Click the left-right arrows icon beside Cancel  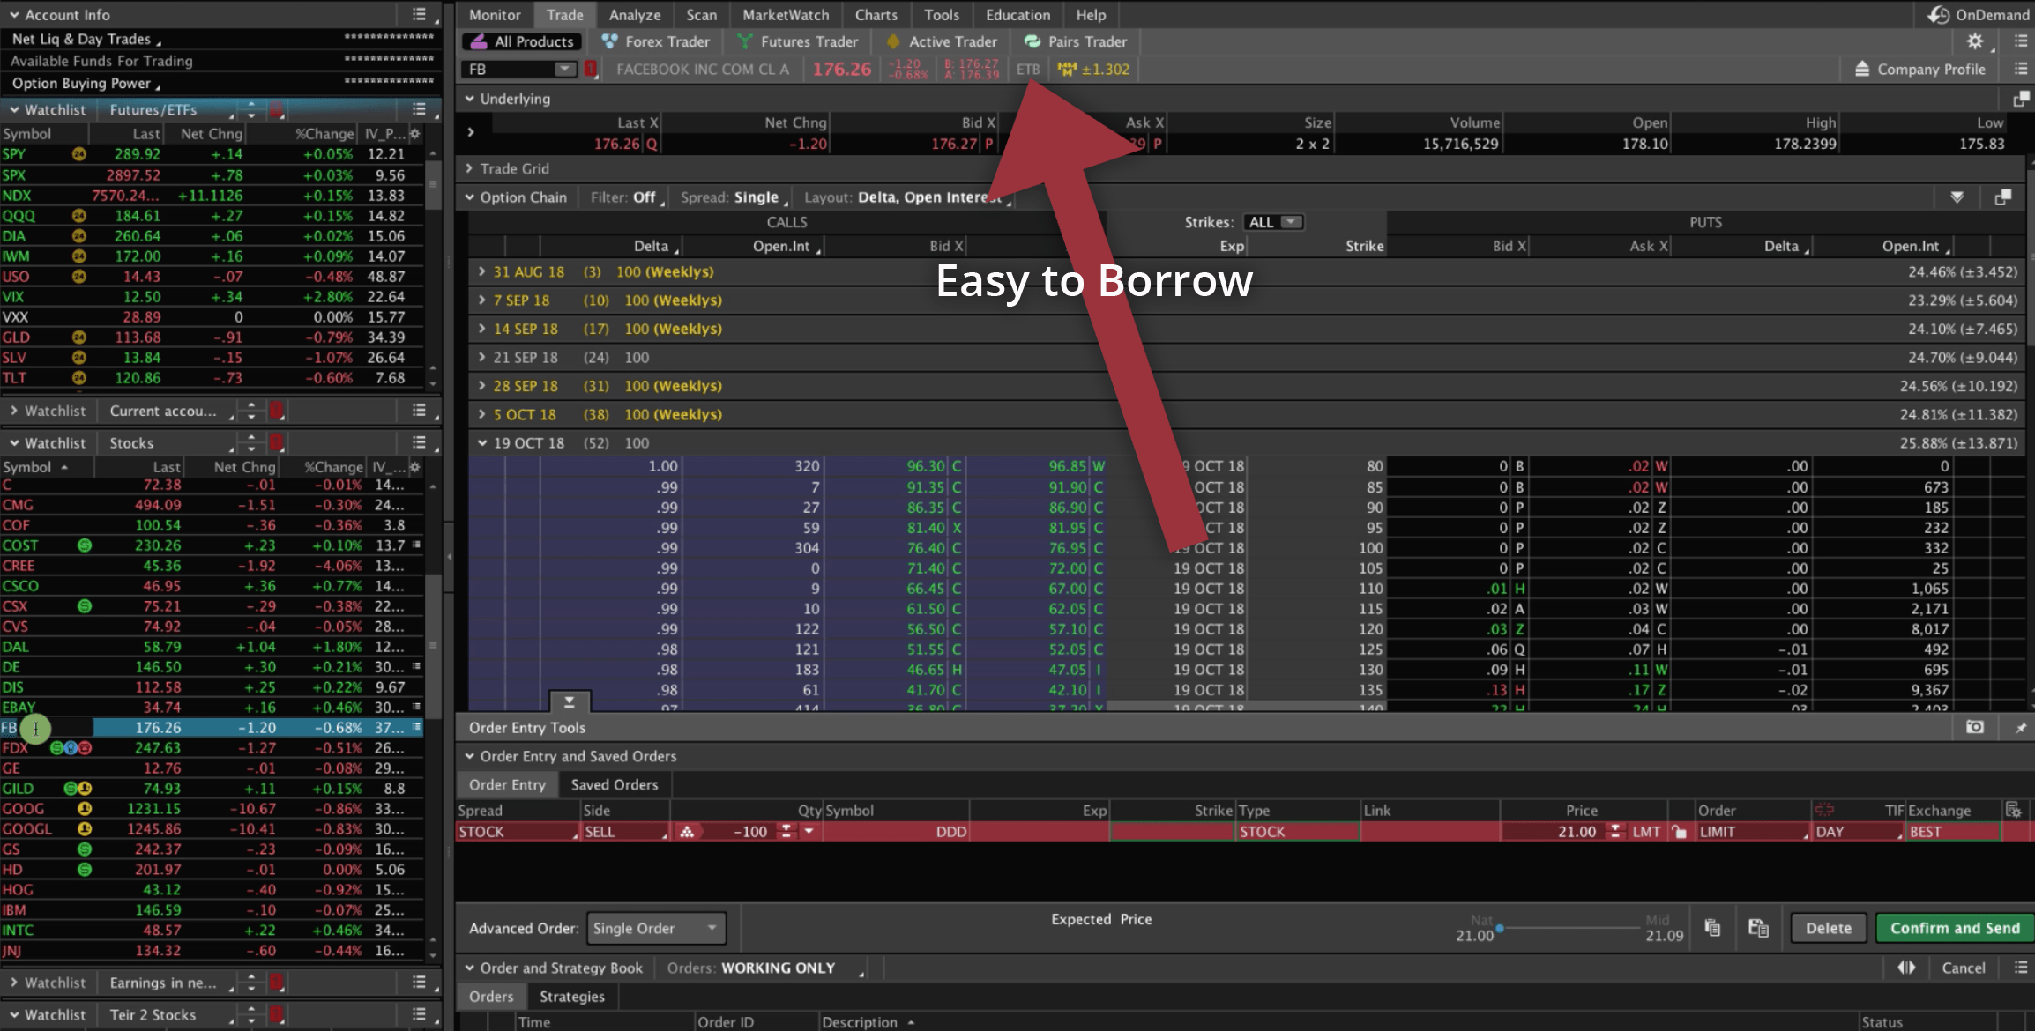[1906, 968]
